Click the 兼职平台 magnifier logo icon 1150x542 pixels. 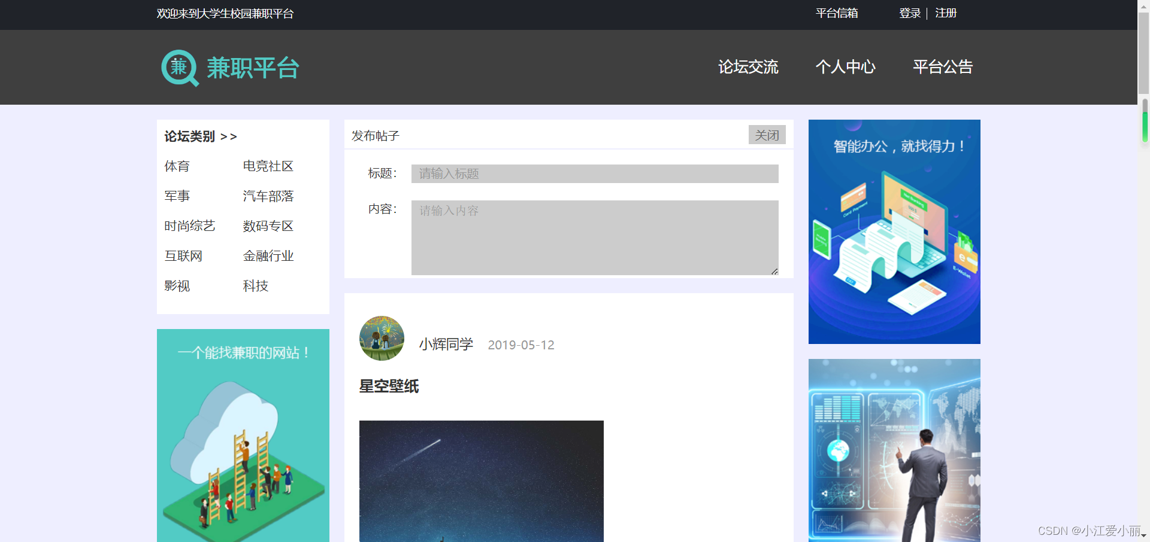(x=180, y=68)
